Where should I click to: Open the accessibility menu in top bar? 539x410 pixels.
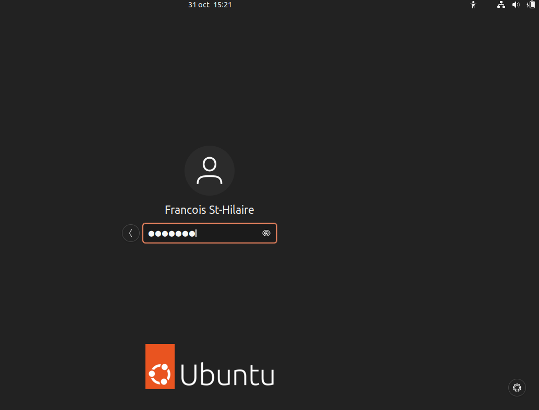tap(473, 5)
